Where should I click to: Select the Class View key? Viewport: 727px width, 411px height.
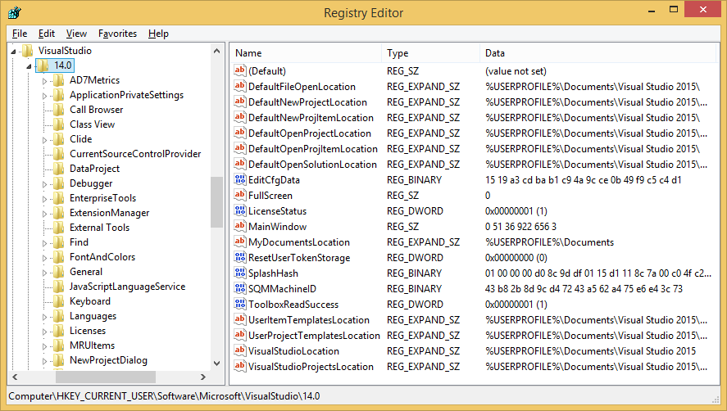click(x=93, y=124)
